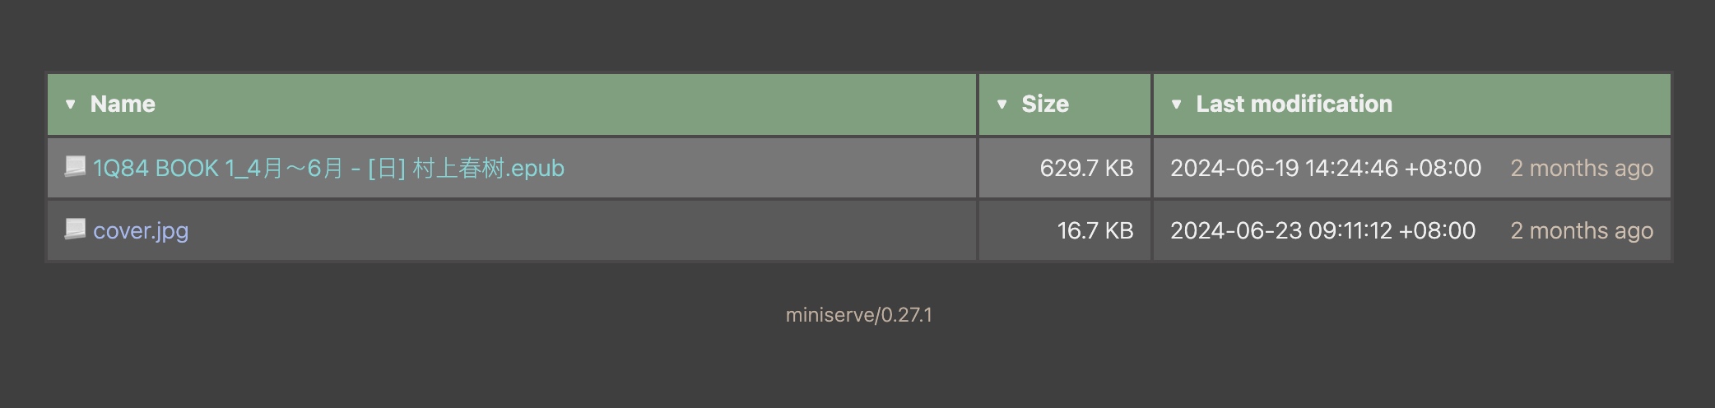Select the 2024-06-19 14:24:46 timestamp

[1325, 169]
